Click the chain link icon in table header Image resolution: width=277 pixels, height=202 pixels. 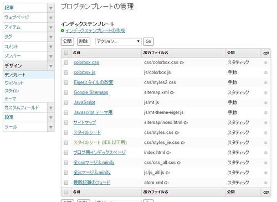pyautogui.click(x=266, y=53)
